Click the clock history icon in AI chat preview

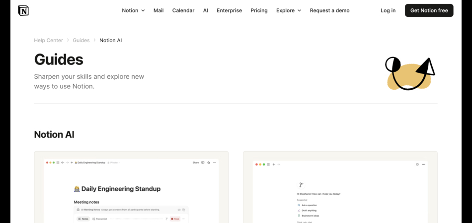pos(417,165)
